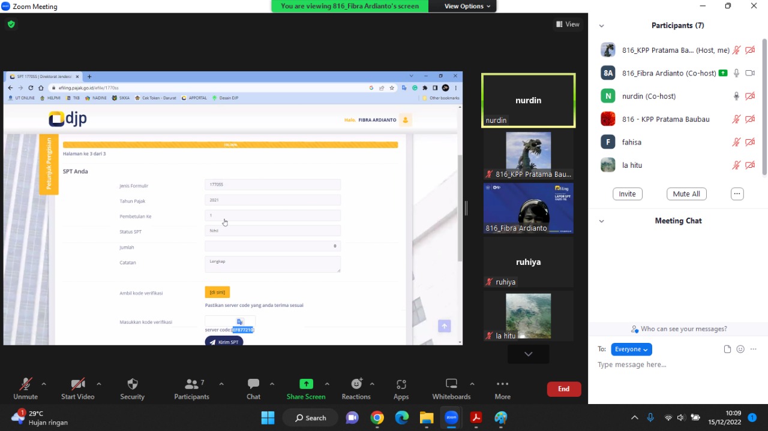Open the Reactions emoji panel
The height and width of the screenshot is (431, 768).
(356, 384)
